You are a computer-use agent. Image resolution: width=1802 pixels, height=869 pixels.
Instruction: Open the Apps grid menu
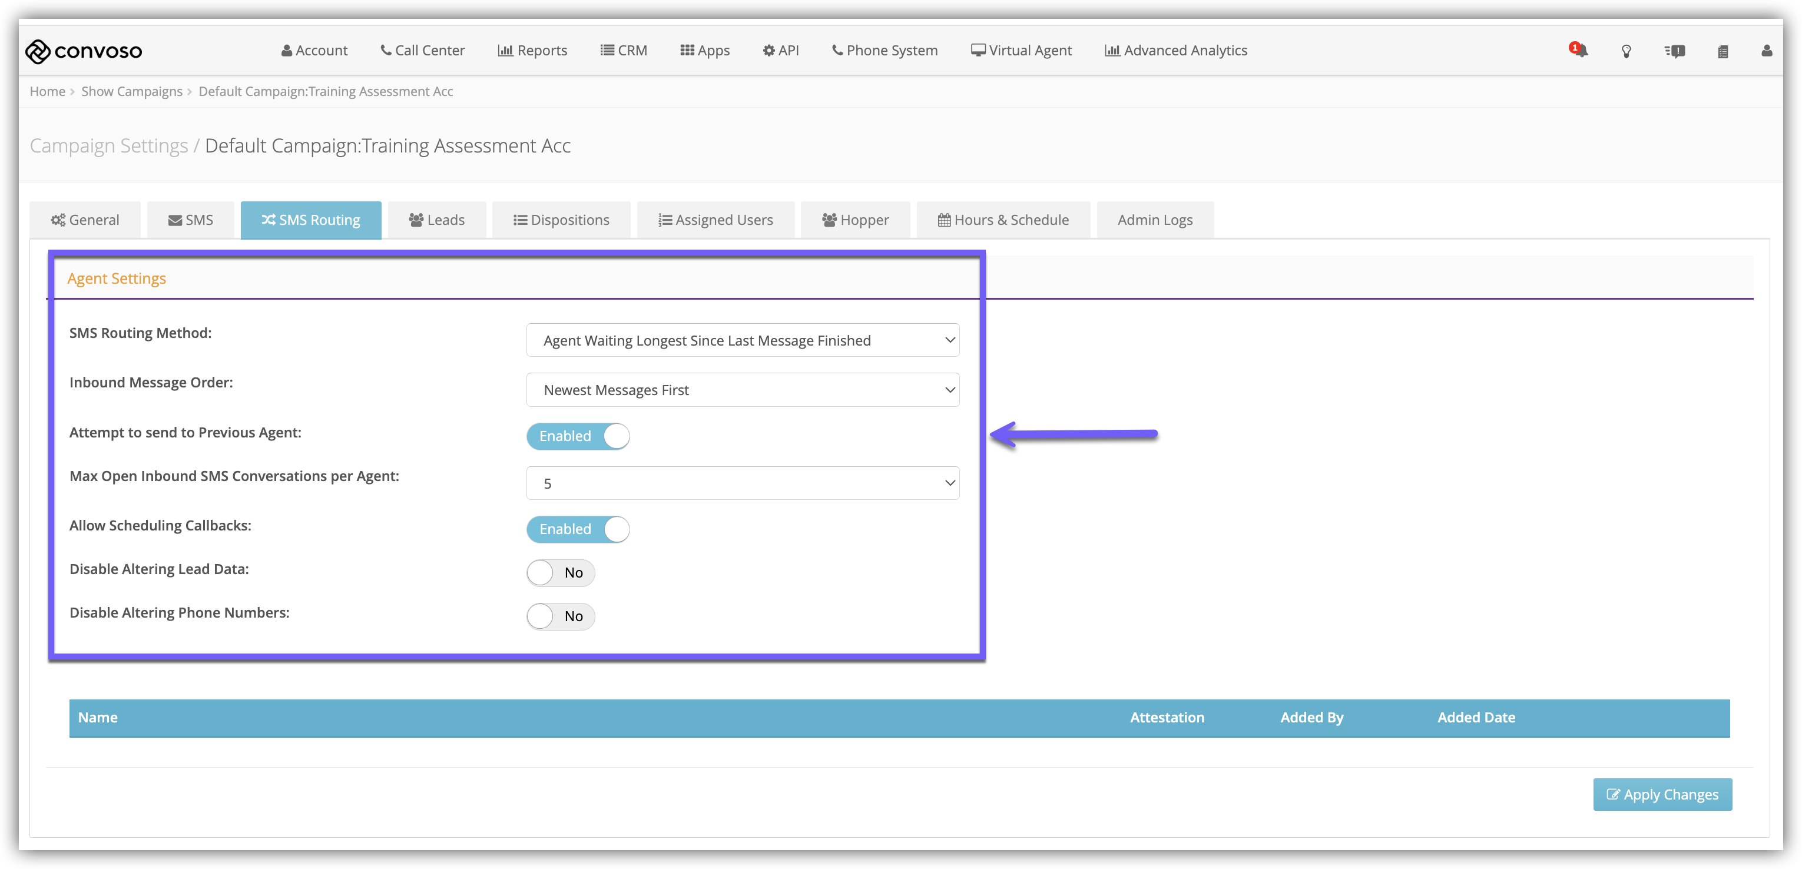[704, 50]
